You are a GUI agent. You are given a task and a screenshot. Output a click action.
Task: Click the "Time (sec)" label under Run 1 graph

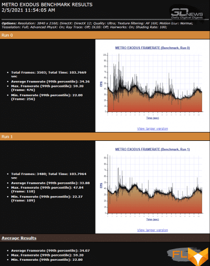(153, 219)
